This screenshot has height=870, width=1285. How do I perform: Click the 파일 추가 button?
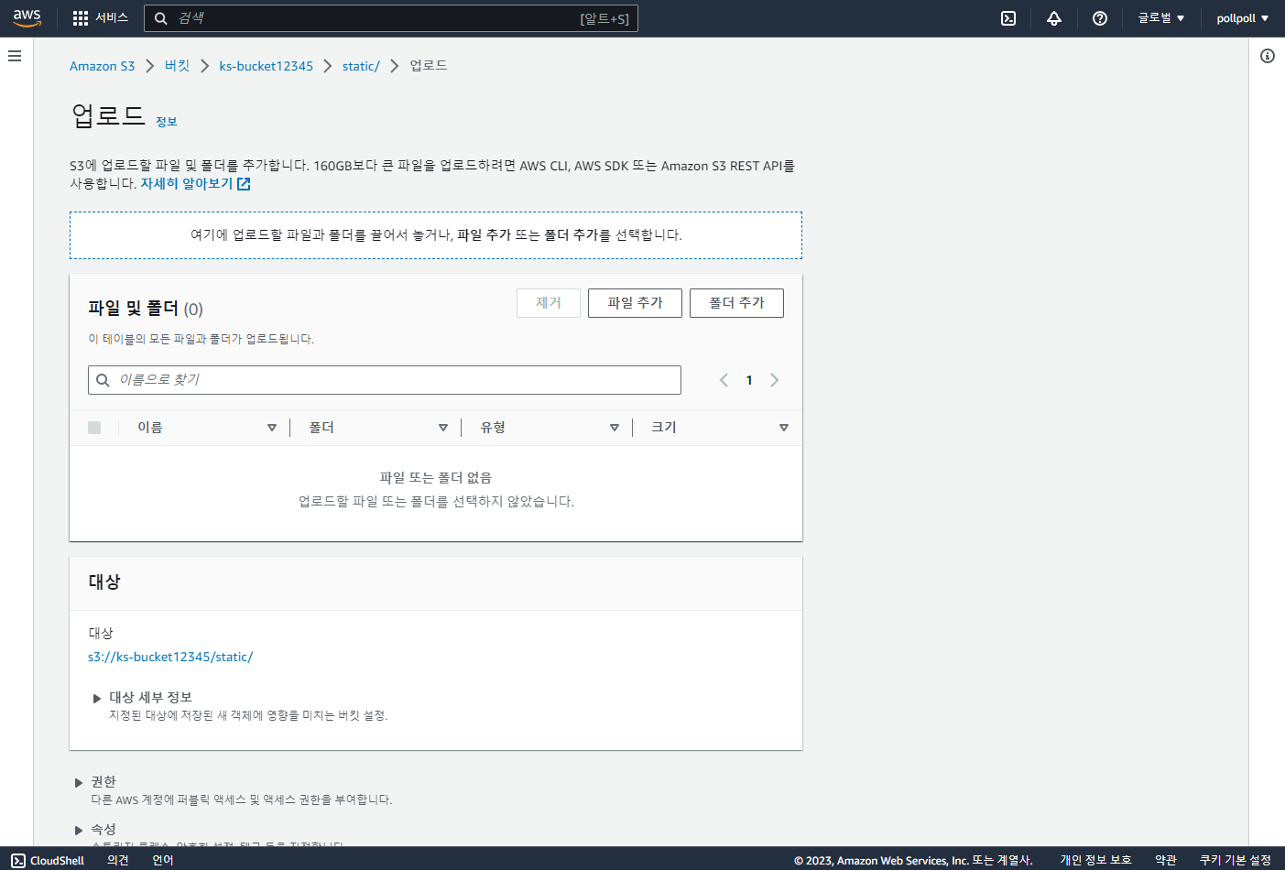pyautogui.click(x=635, y=303)
